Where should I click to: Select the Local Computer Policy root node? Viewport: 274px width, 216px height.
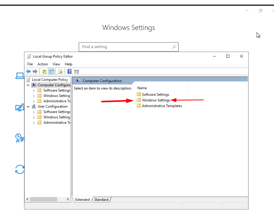tap(50, 80)
